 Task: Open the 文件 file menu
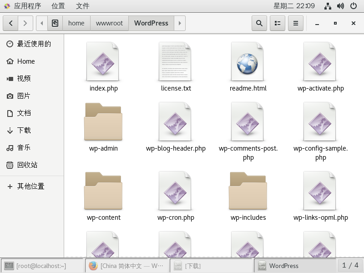(82, 6)
